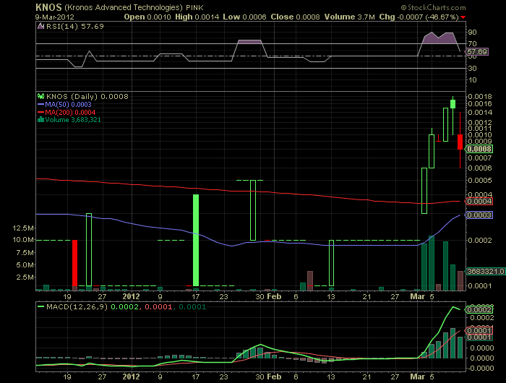This screenshot has width=506, height=383.
Task: Click the purple RSI overbought area in March
Action: pos(440,38)
